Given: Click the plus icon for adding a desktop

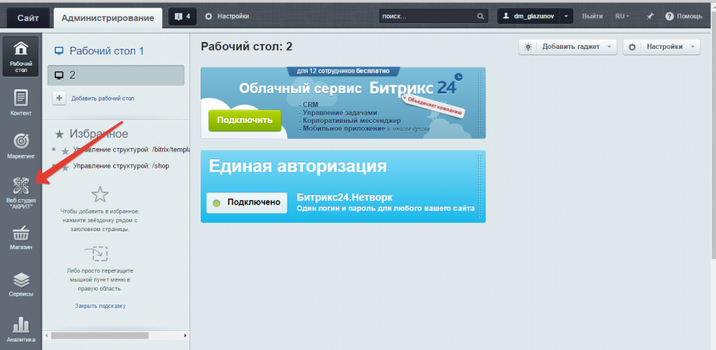Looking at the screenshot, I should coord(59,98).
